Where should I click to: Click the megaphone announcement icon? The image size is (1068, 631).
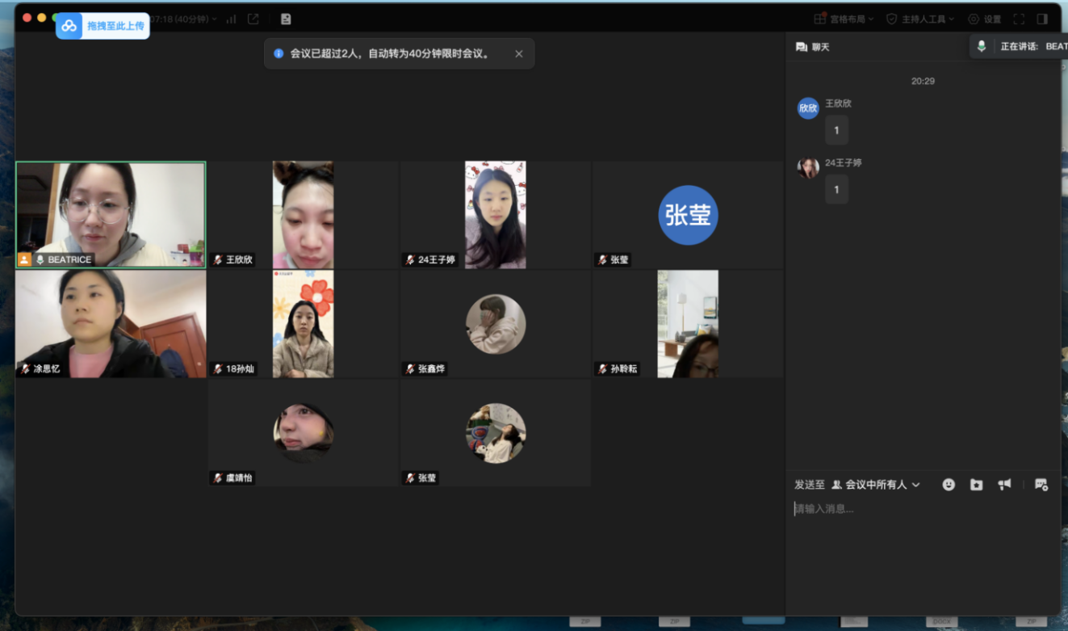tap(1004, 484)
